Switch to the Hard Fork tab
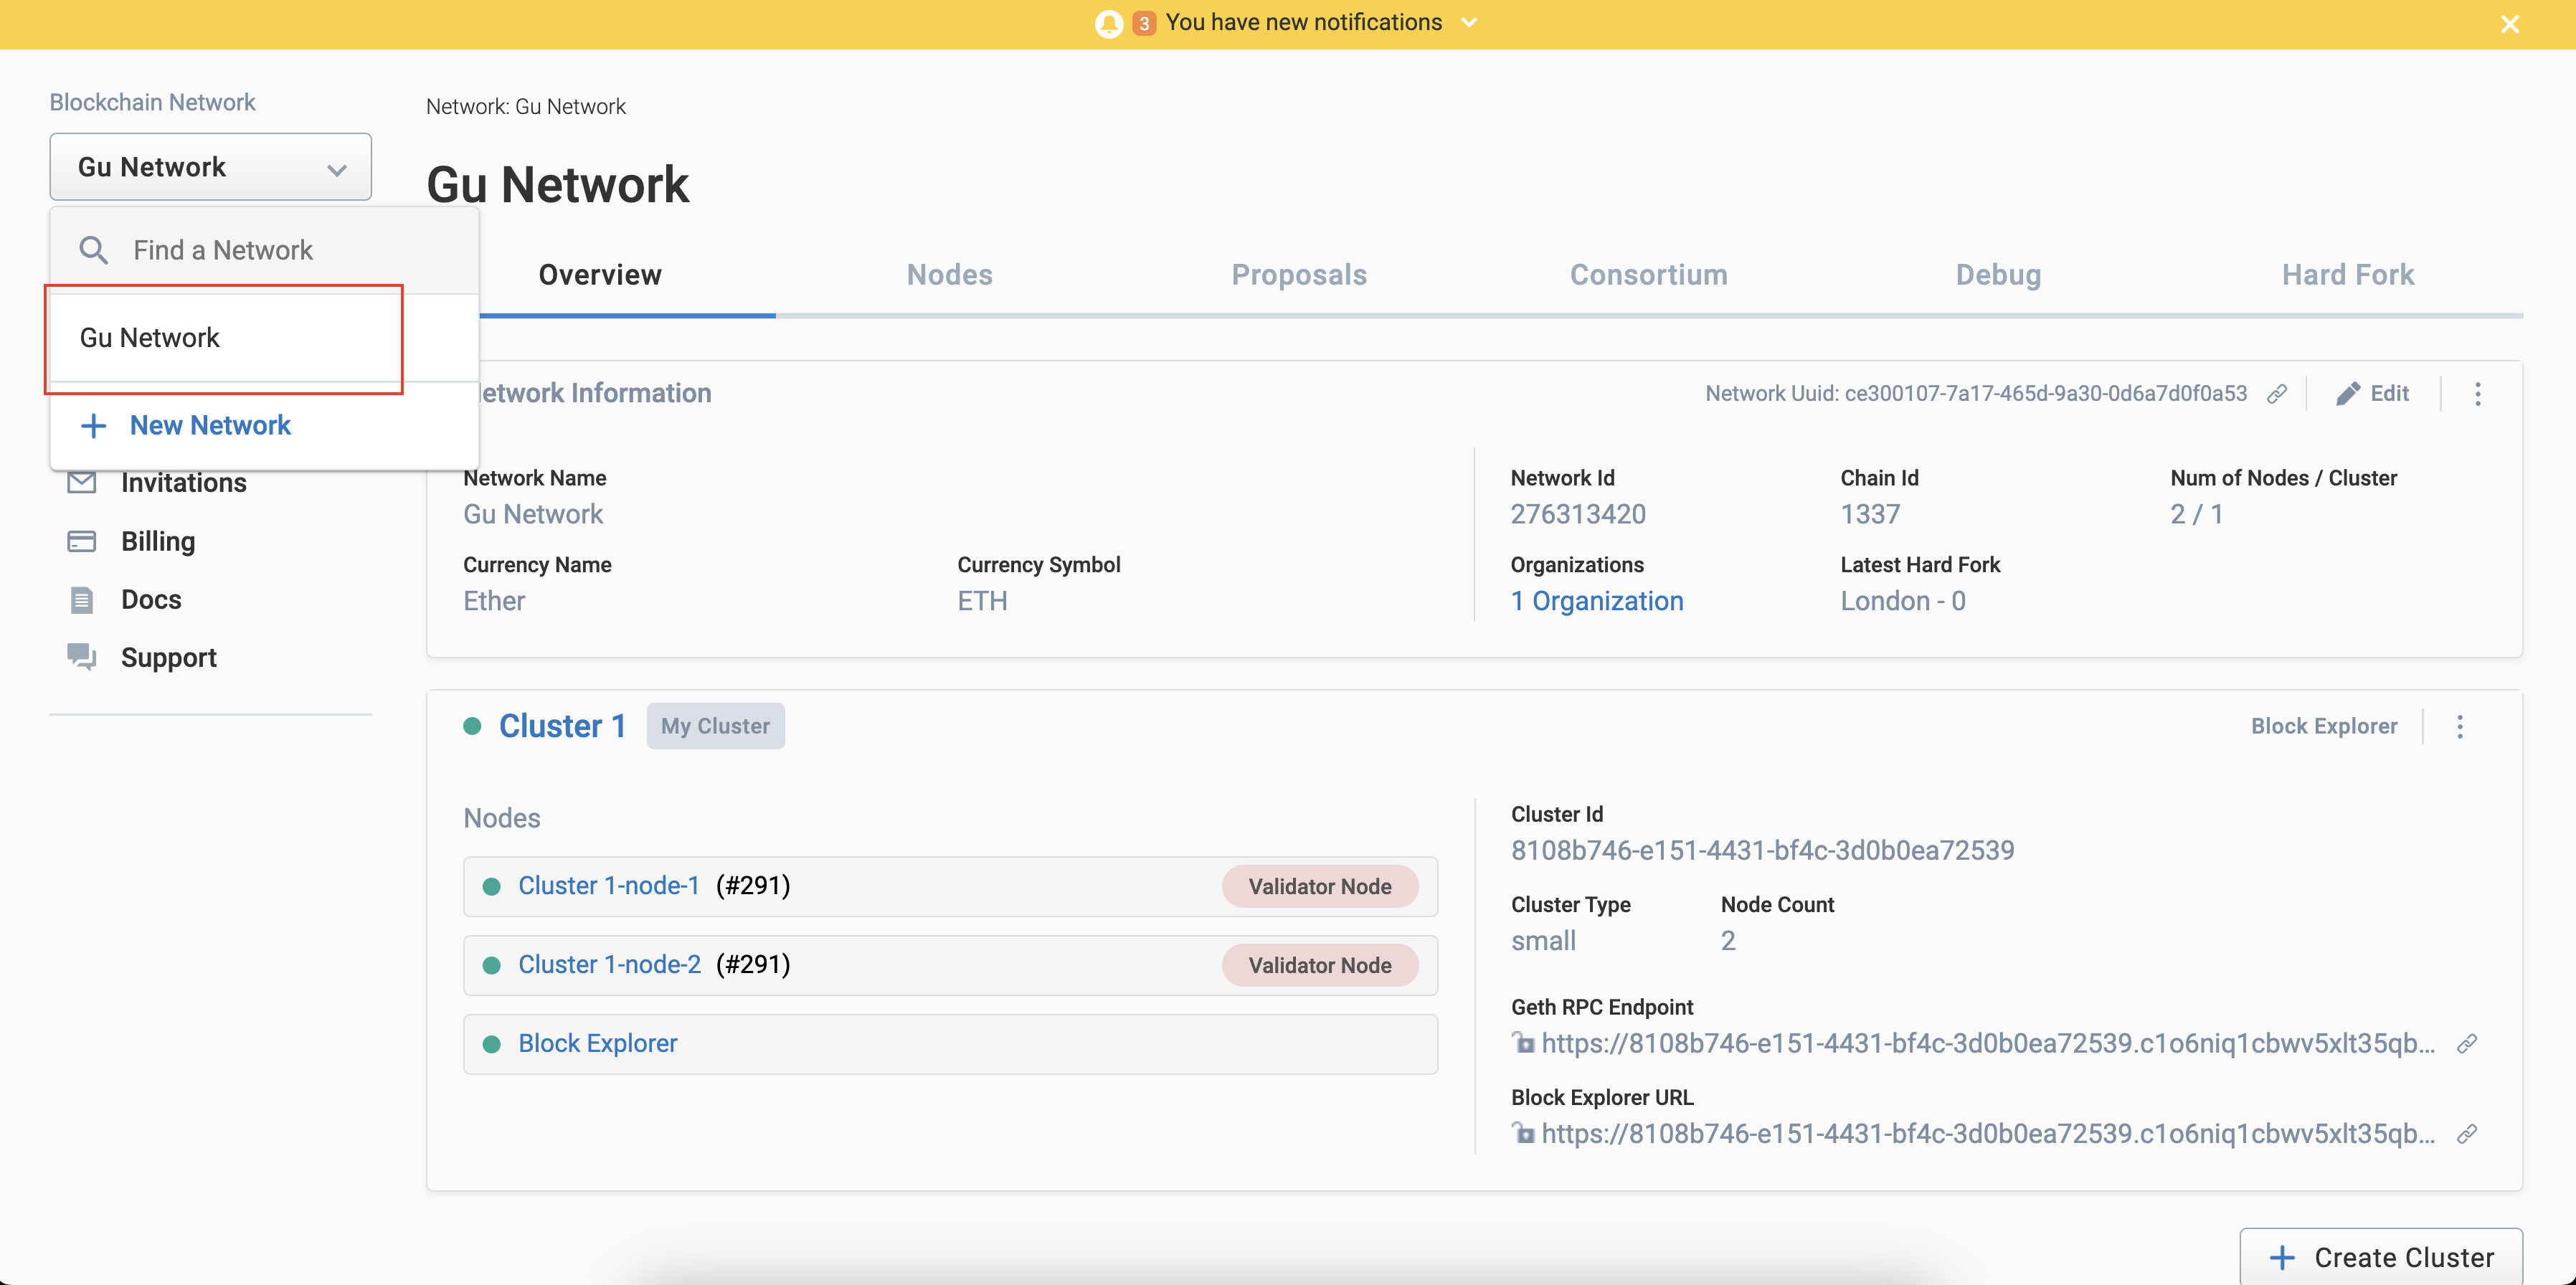The height and width of the screenshot is (1285, 2576). 2348,275
